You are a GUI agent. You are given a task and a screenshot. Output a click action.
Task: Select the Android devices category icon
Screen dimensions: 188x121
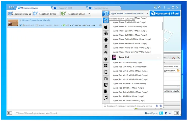[x=106, y=40]
